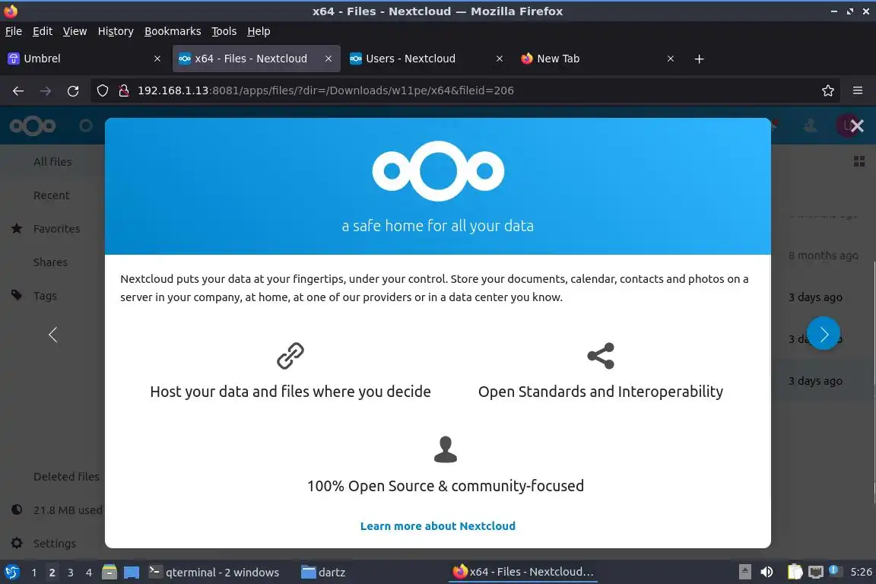The height and width of the screenshot is (584, 876).
Task: Click the share icon above Open Standards
Action: (x=601, y=356)
